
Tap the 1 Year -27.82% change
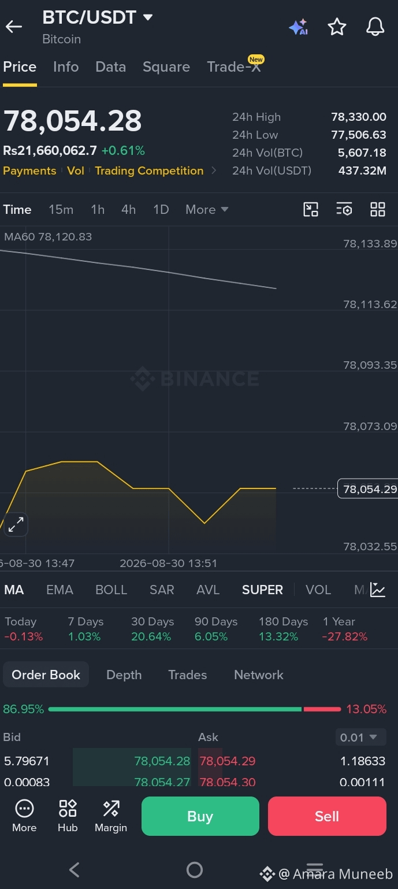pyautogui.click(x=345, y=629)
